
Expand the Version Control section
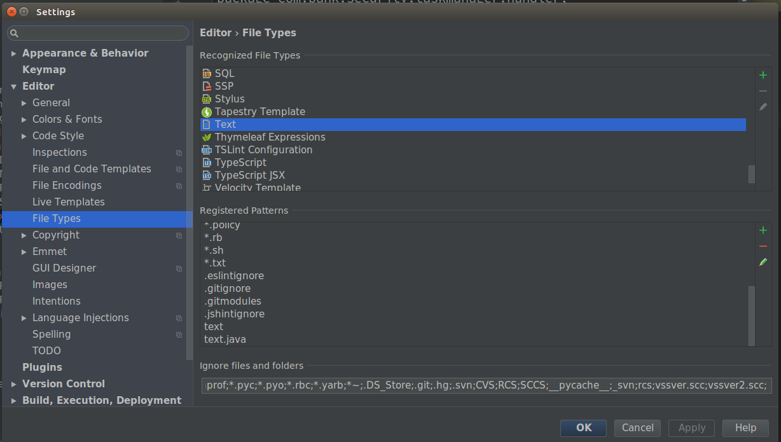coord(14,384)
